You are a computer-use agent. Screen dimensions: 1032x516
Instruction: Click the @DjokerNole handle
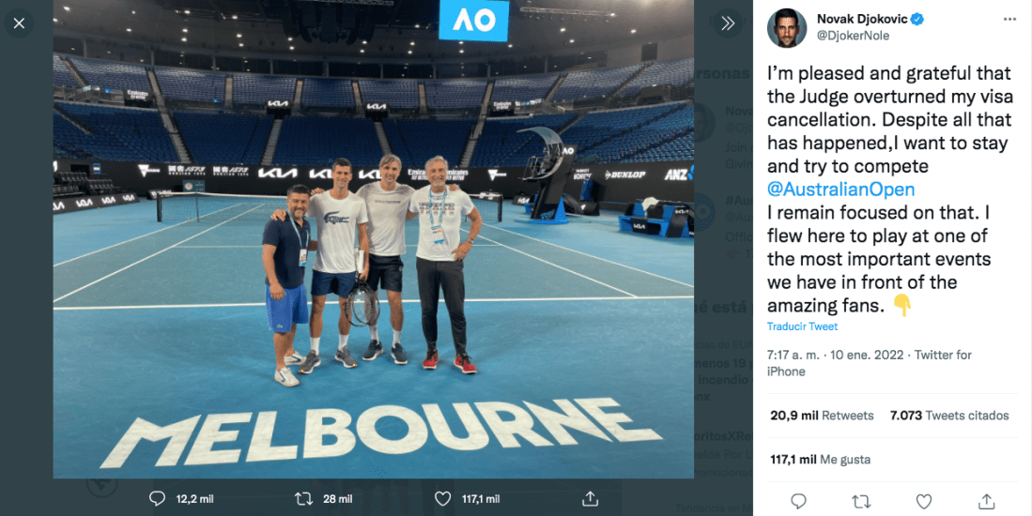[x=853, y=36]
